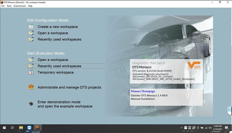Click Administrate and manage DTS projects
The image size is (232, 133).
coord(69,87)
